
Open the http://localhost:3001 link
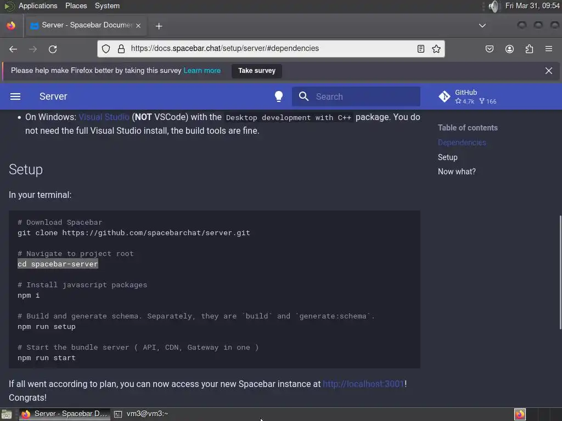point(363,384)
